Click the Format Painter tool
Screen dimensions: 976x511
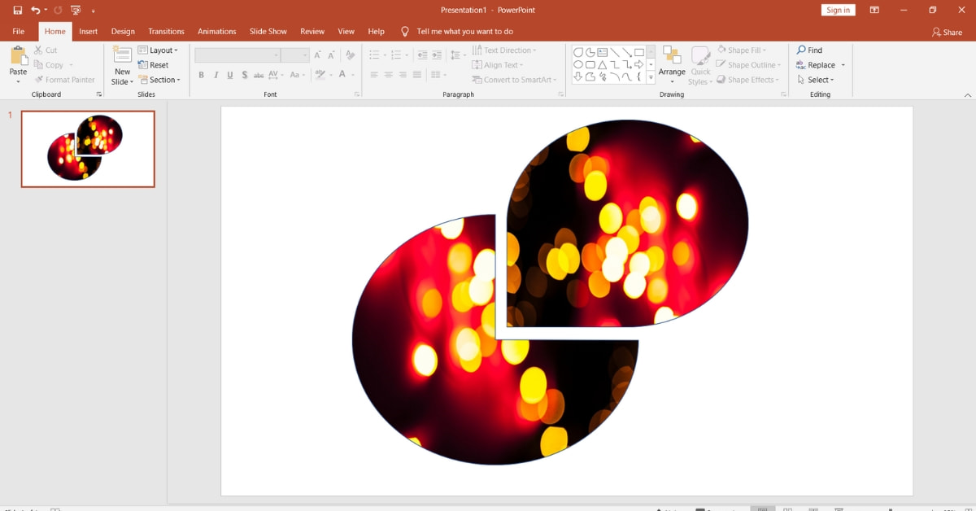[64, 80]
